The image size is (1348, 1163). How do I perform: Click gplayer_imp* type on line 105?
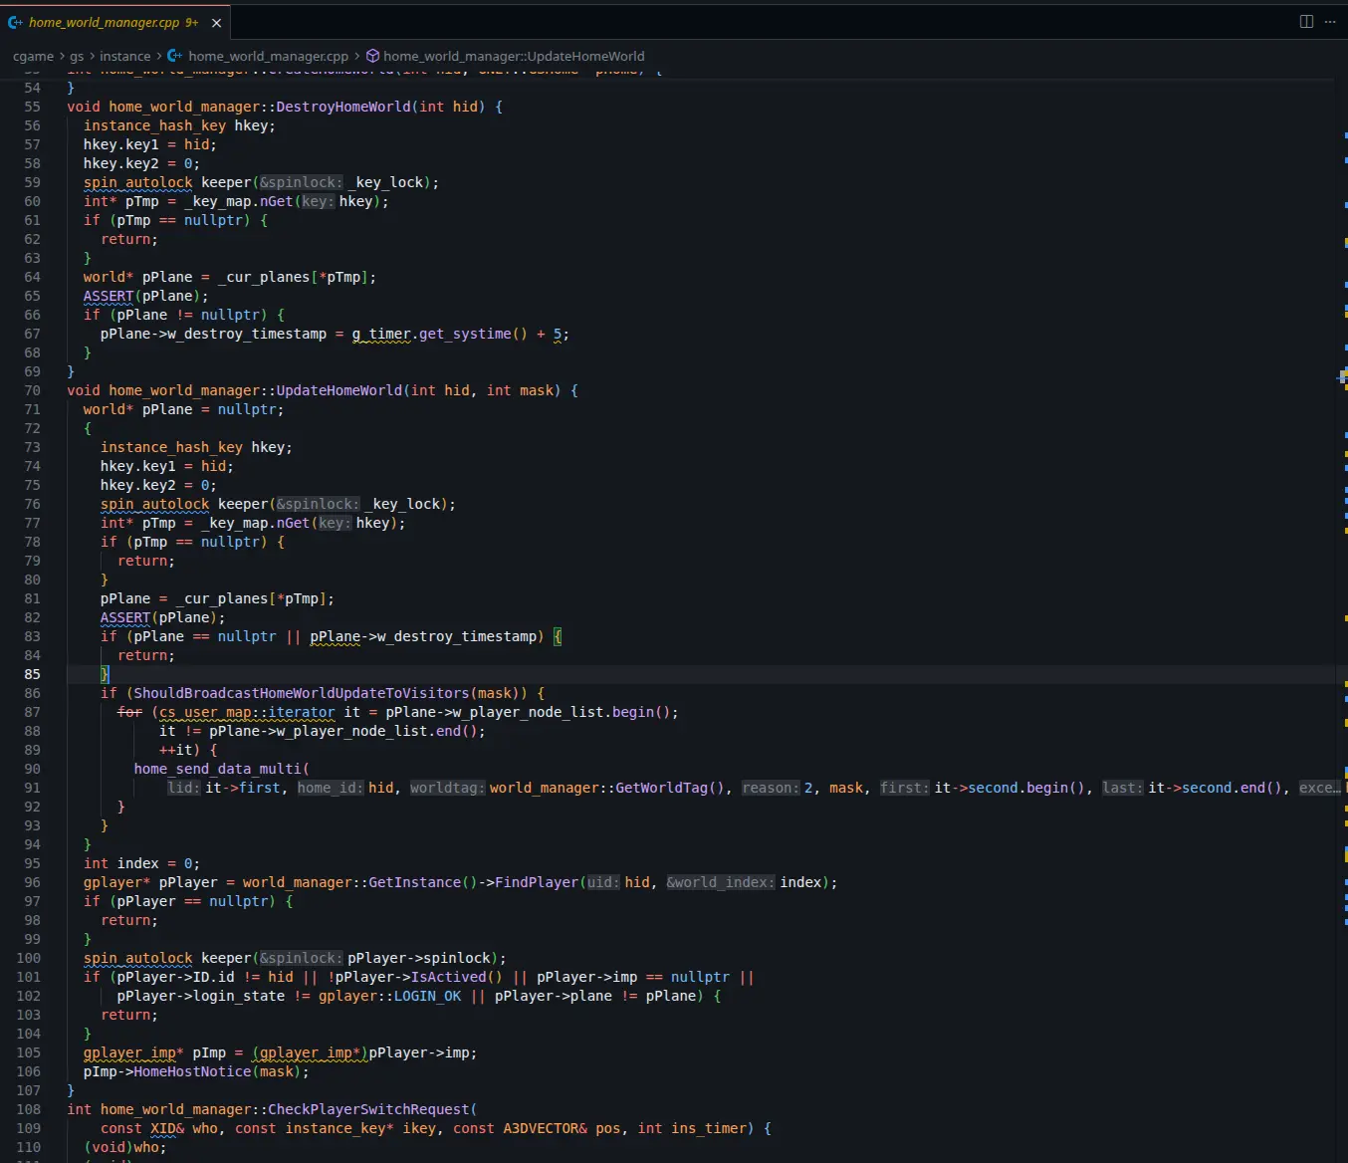[133, 1052]
